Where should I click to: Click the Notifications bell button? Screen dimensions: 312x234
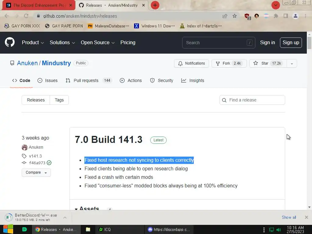pyautogui.click(x=191, y=63)
